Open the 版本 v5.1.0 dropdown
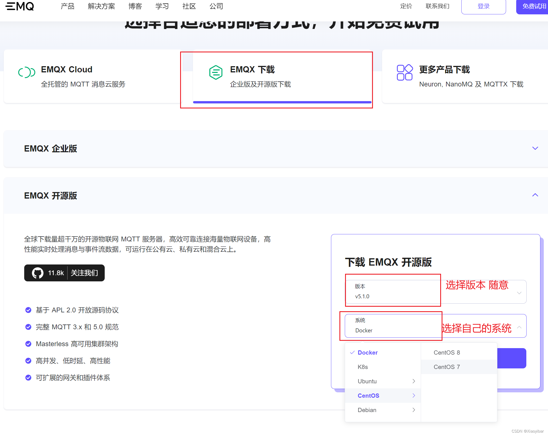The height and width of the screenshot is (436, 548). 436,292
